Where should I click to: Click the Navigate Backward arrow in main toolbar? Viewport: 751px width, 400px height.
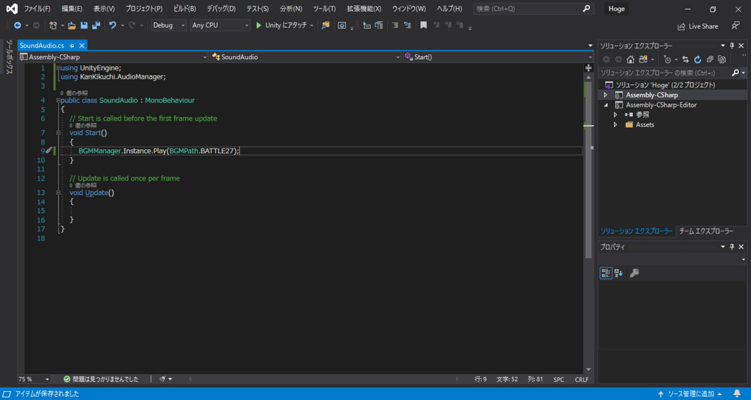click(18, 26)
